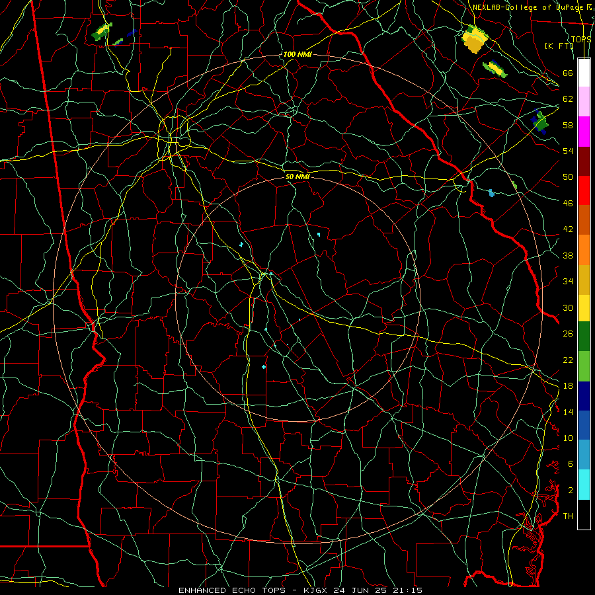This screenshot has width=595, height=595.
Task: Click the "TOPS" legend title
Action: [x=581, y=40]
